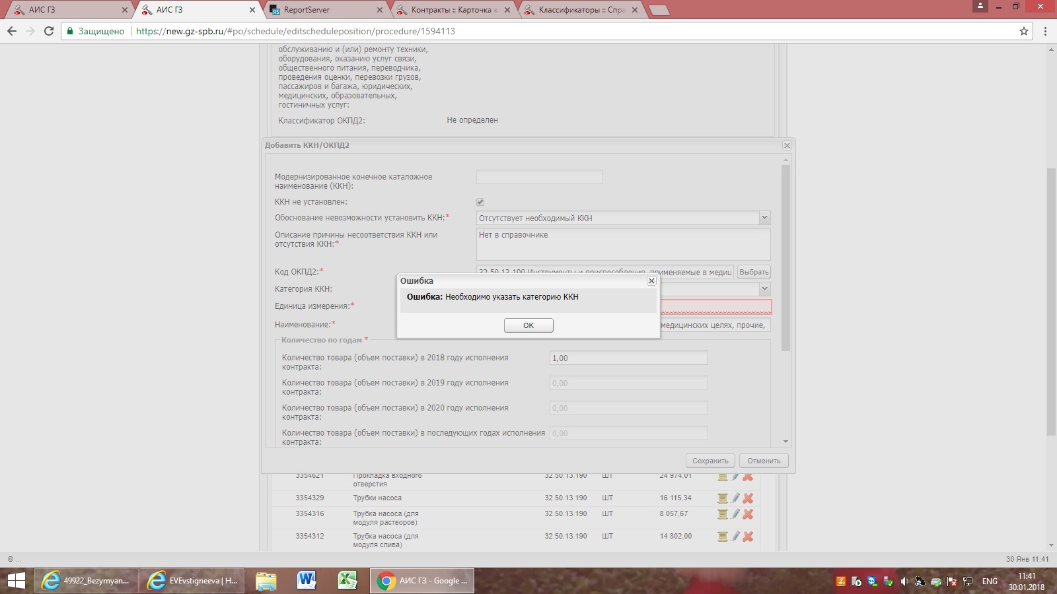The height and width of the screenshot is (594, 1057).
Task: Click the Код ОКПД2 field
Action: tap(605, 272)
